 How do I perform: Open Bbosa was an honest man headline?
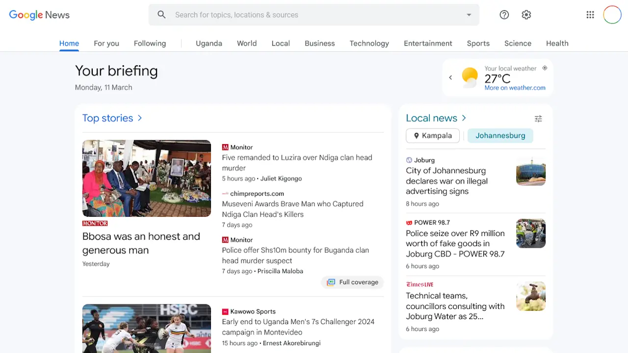coord(141,243)
